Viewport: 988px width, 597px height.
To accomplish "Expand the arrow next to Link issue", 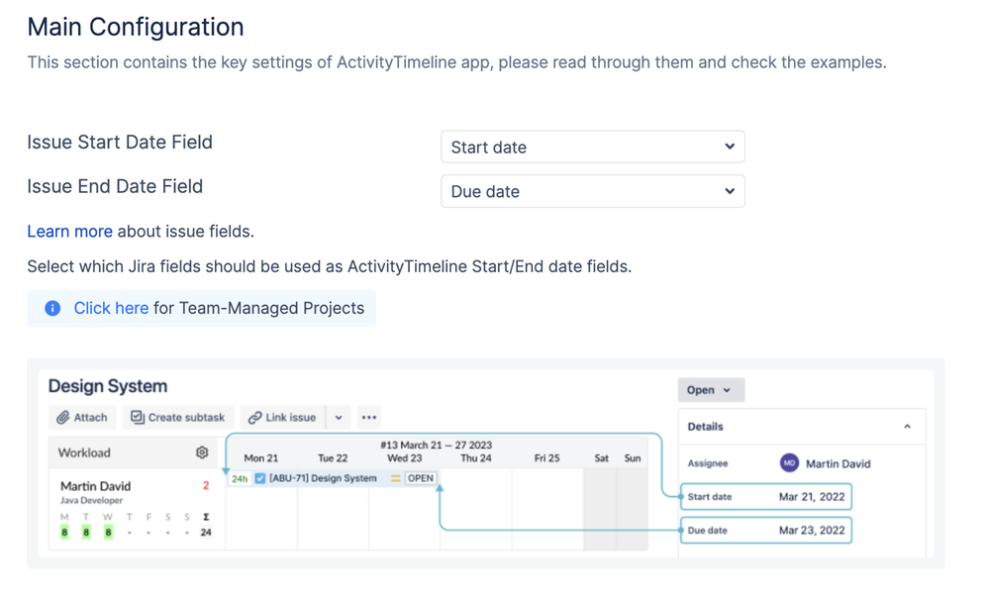I will [339, 418].
